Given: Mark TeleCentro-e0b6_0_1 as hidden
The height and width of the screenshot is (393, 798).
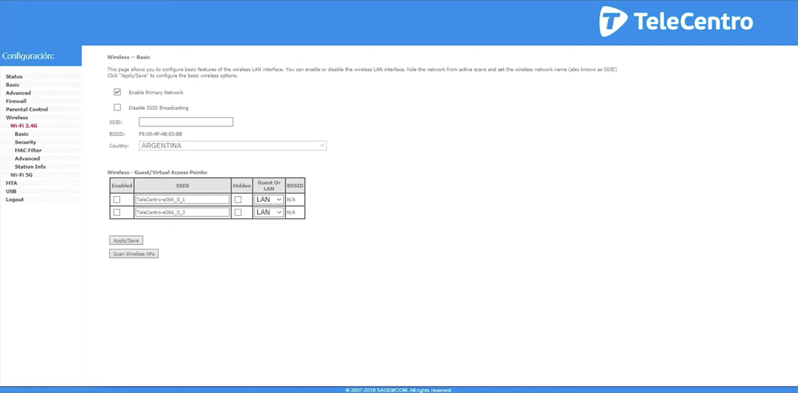Looking at the screenshot, I should (x=238, y=200).
